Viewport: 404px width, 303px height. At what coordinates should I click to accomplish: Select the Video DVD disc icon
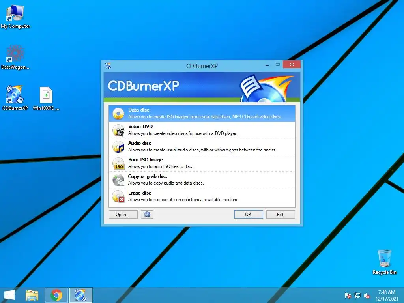(x=118, y=130)
